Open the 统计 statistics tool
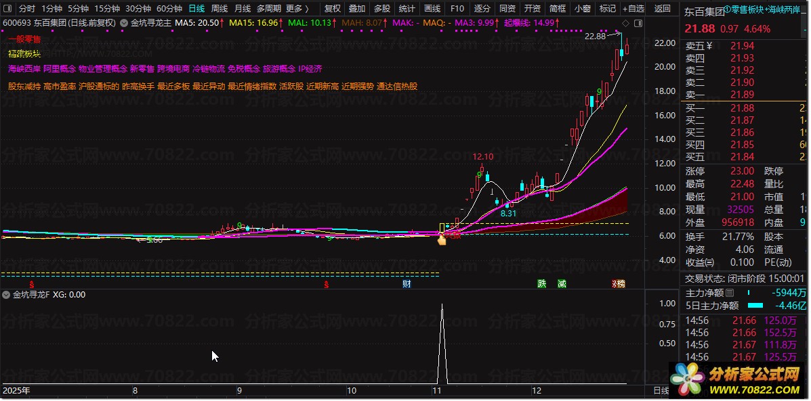This screenshot has height=401, width=811. pyautogui.click(x=407, y=8)
